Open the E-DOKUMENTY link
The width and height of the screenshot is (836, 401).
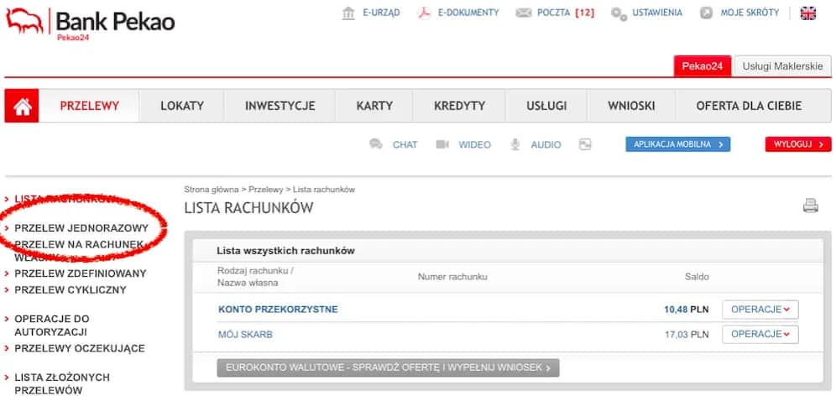468,13
